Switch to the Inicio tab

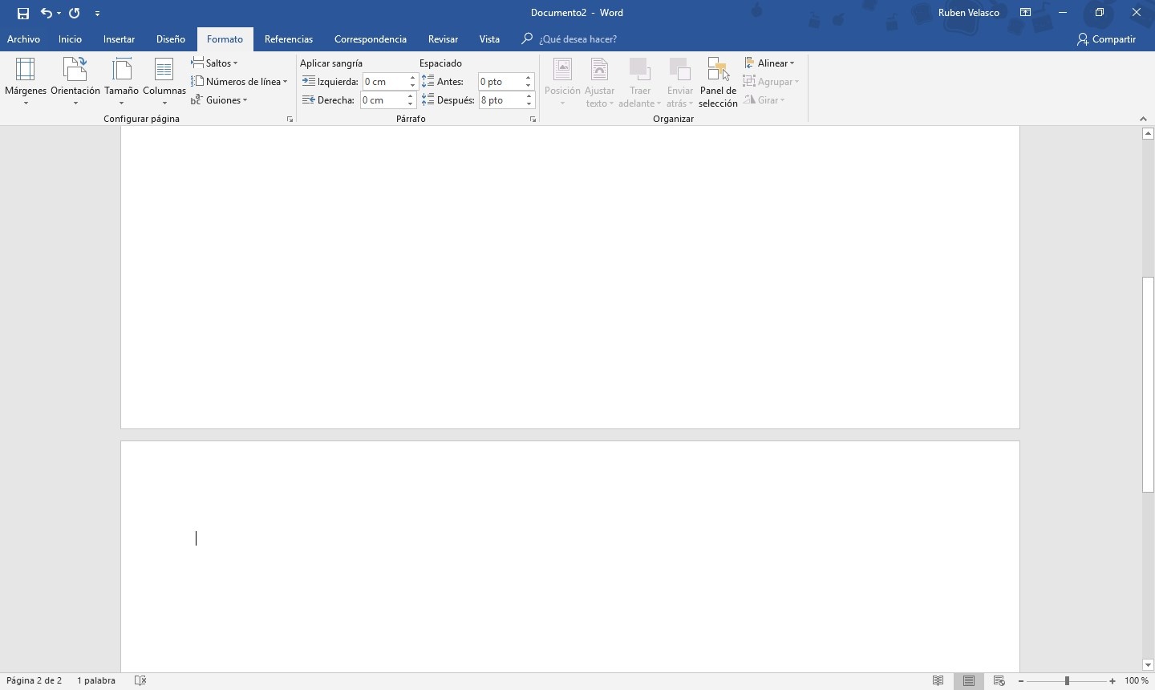tap(70, 39)
